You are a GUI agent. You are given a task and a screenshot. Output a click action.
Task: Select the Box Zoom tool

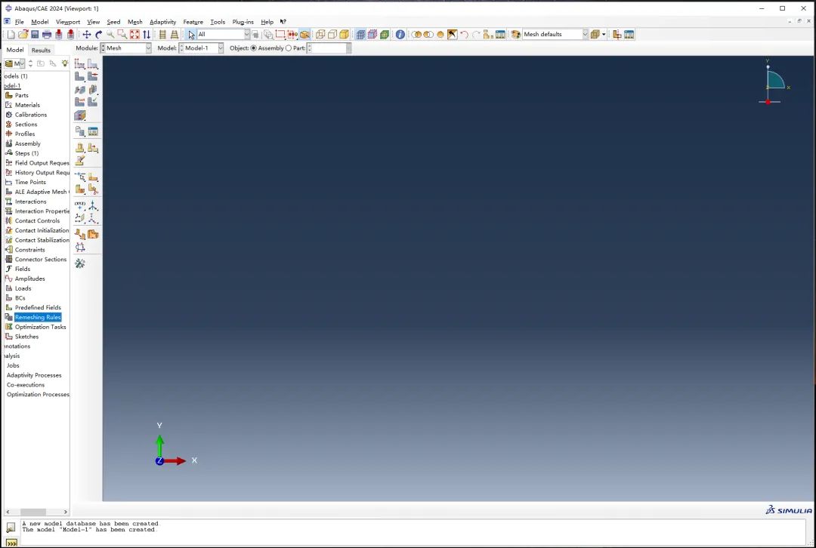[x=122, y=34]
